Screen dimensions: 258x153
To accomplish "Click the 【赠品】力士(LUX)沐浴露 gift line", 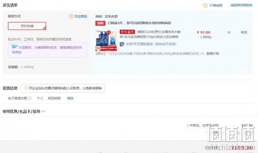I will click(150, 54).
